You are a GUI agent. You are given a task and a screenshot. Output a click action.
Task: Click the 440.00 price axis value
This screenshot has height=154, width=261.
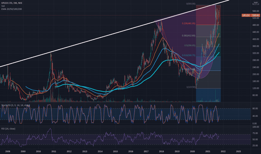coord(256,32)
